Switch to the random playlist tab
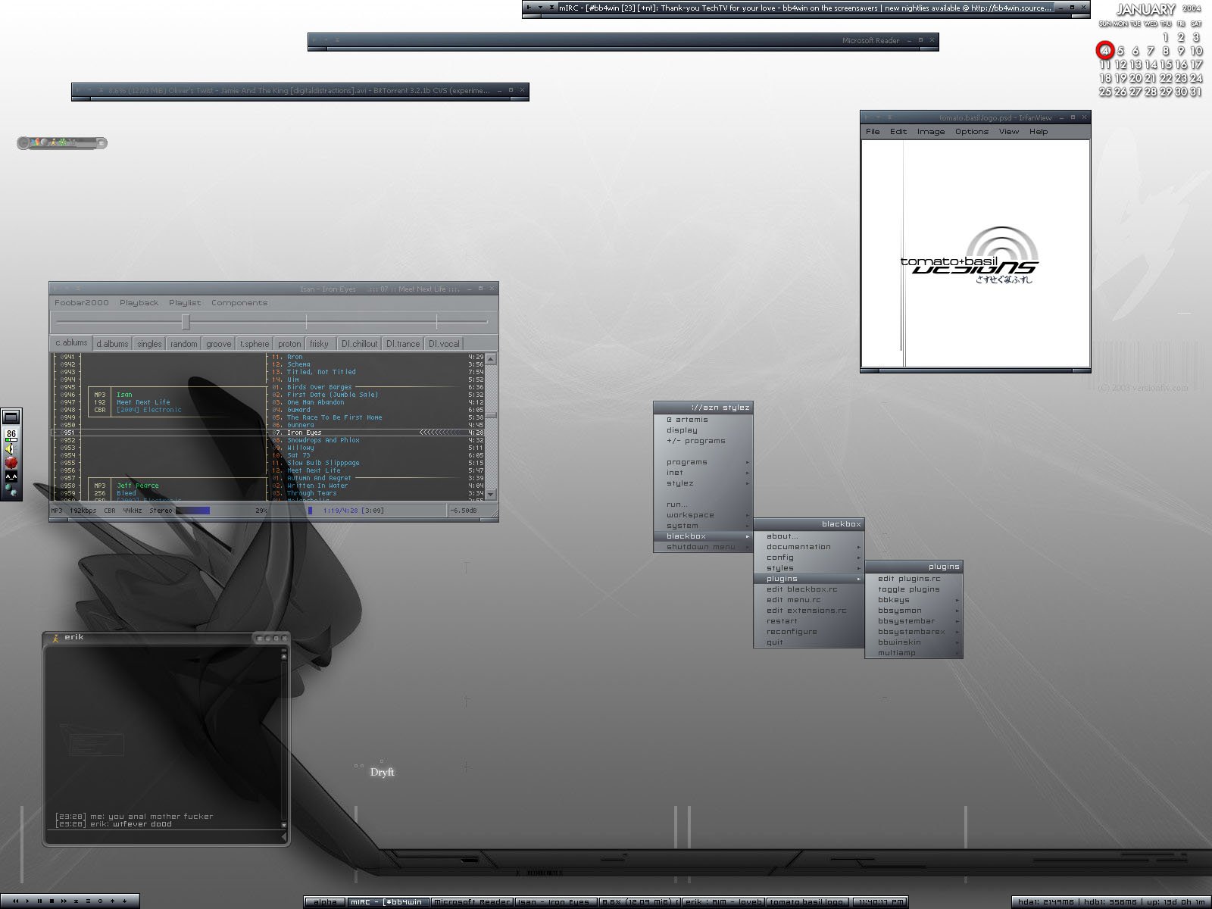This screenshot has height=909, width=1212. pyautogui.click(x=183, y=344)
